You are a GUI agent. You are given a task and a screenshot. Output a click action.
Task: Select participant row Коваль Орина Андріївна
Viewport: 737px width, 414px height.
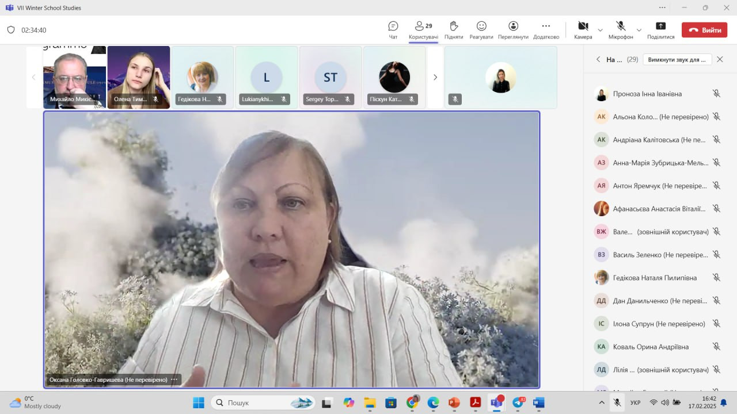click(658, 347)
